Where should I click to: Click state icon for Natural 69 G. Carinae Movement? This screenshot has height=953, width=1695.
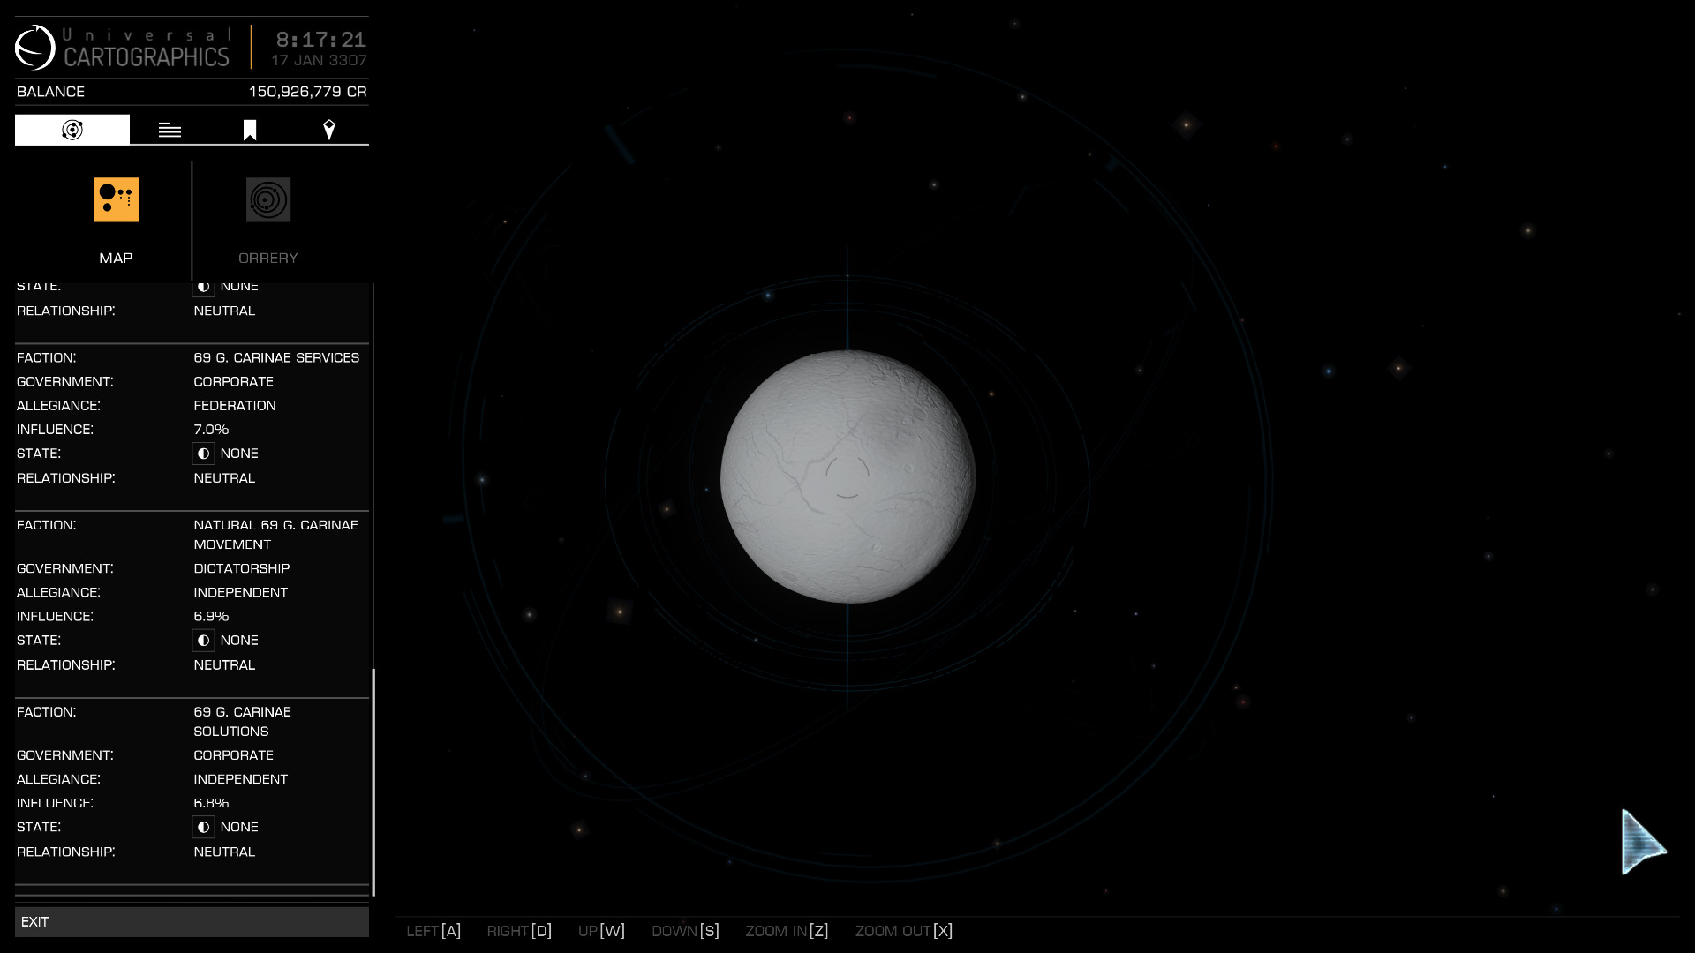point(204,641)
